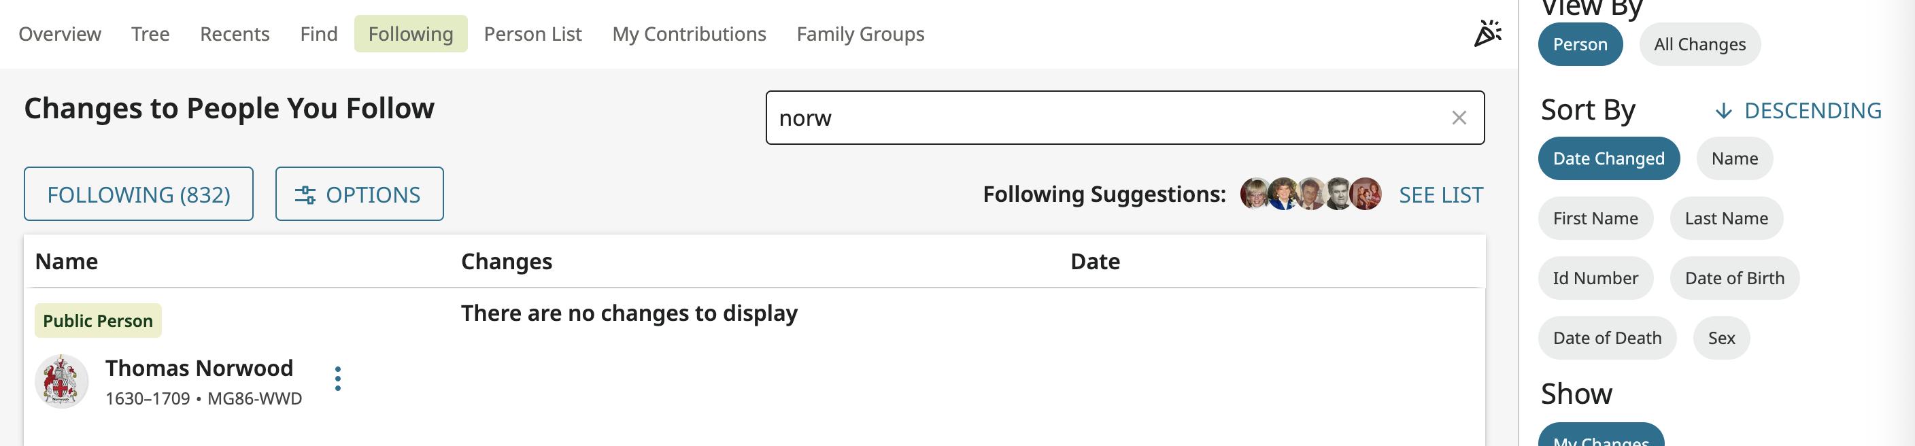This screenshot has height=446, width=1915.
Task: Open Thomas Norwood's person name link
Action: (x=199, y=368)
